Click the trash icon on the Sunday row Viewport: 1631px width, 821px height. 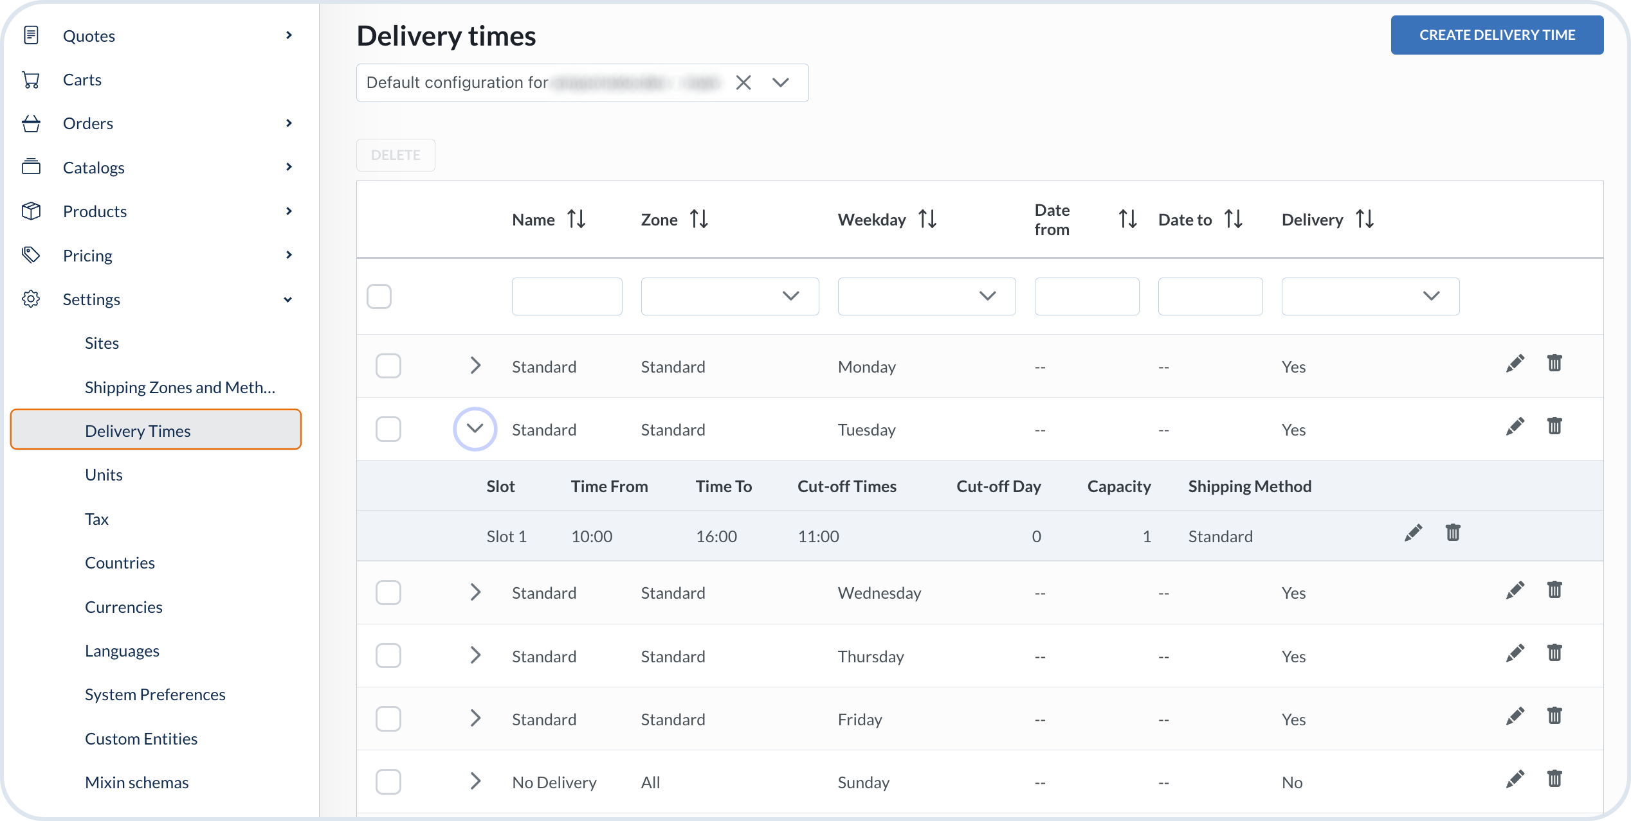pos(1554,779)
